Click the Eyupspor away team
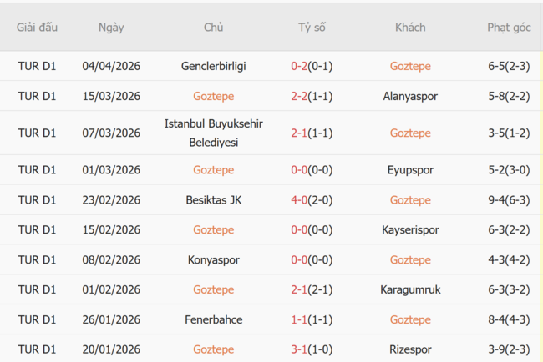 pos(410,170)
